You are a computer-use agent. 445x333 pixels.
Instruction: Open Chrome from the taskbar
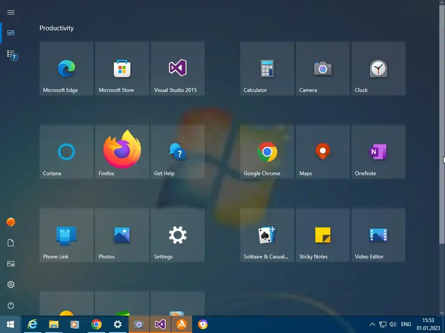[96, 324]
